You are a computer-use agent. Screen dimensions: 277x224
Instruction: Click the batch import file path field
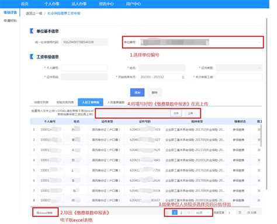coord(133,113)
